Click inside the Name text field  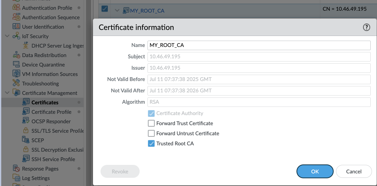coord(221,45)
